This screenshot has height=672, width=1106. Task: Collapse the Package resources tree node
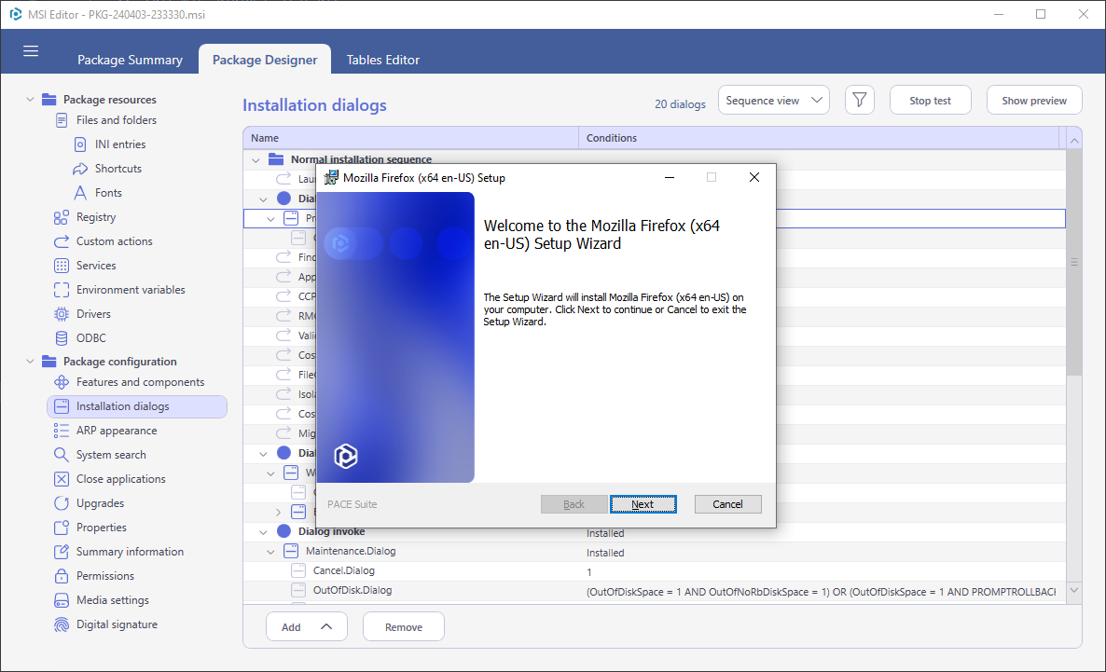click(30, 100)
